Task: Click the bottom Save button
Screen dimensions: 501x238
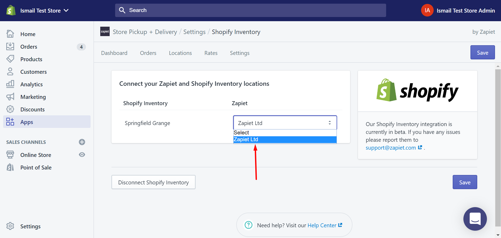Action: 465,182
